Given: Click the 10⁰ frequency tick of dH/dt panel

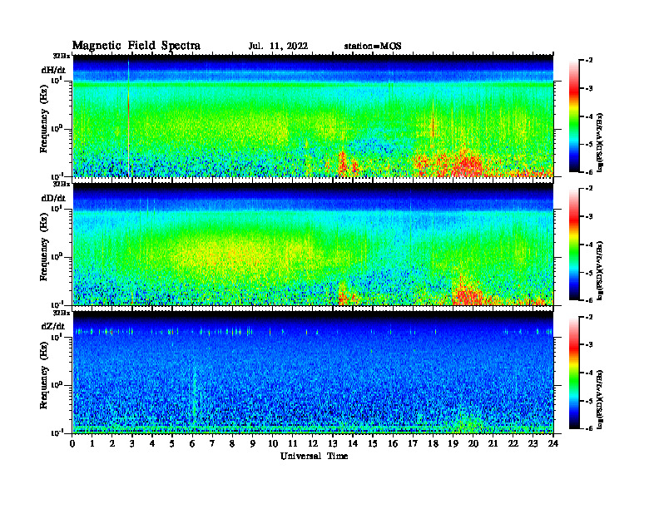Looking at the screenshot, I should coord(58,129).
